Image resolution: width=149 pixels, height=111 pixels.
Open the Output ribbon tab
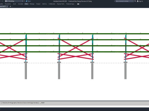[38, 4]
